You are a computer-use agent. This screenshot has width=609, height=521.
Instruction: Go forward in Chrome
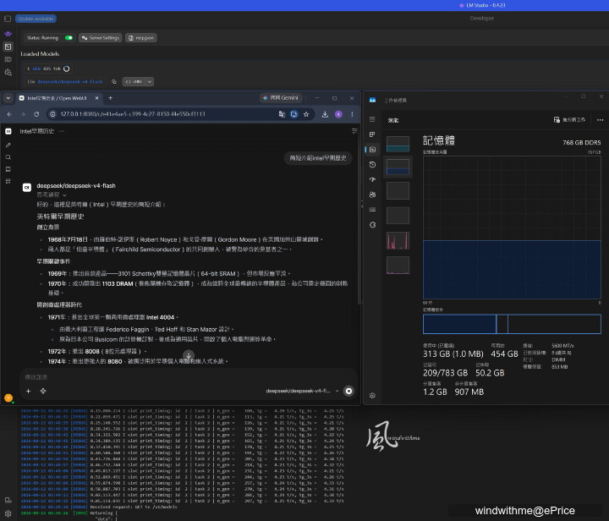23,114
